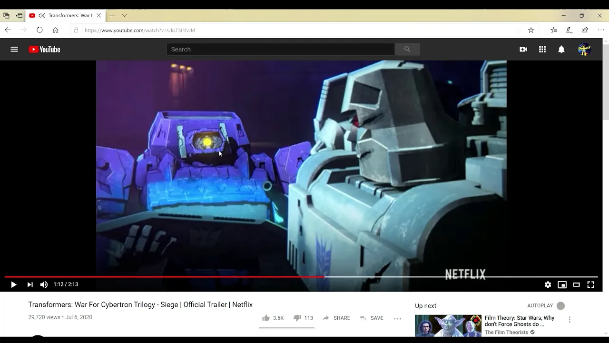Viewport: 609px width, 343px height.
Task: Mute tab via speaker icon
Action: (42, 15)
